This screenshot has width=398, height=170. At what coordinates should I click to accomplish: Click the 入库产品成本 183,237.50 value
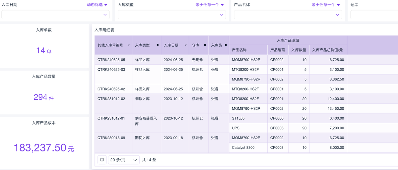(x=40, y=148)
